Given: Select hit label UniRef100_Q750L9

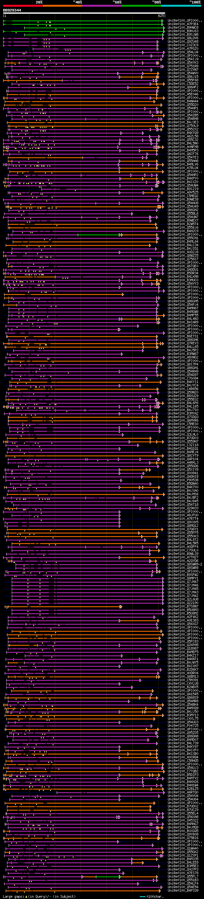Looking at the screenshot, I should [x=183, y=126].
